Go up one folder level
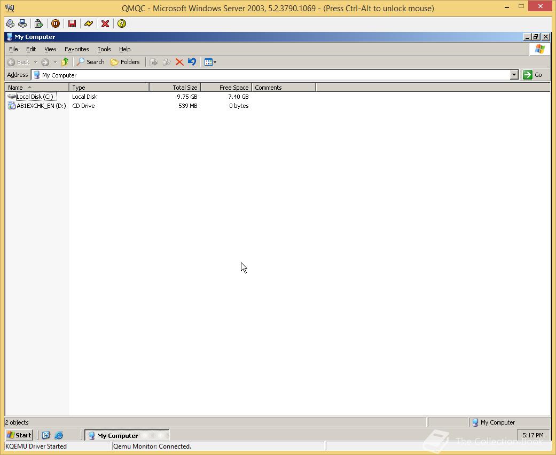Viewport: 556px width, 455px height. (65, 62)
